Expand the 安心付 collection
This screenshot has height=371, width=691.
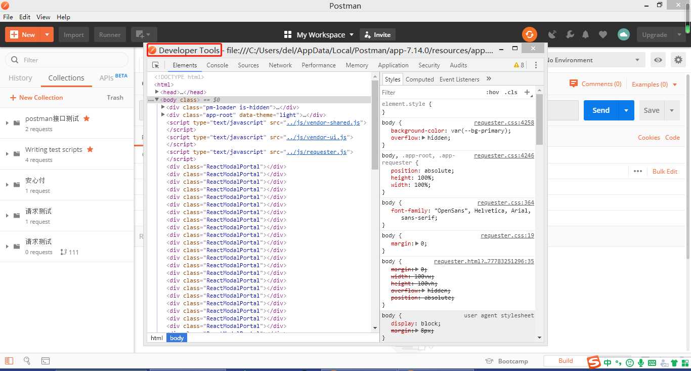pyautogui.click(x=7, y=185)
